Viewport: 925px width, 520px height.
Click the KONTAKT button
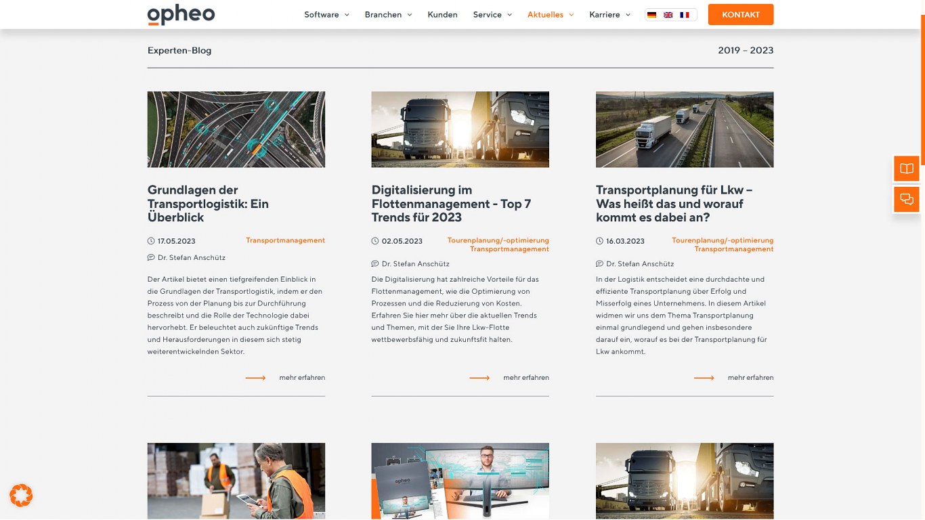pyautogui.click(x=741, y=14)
